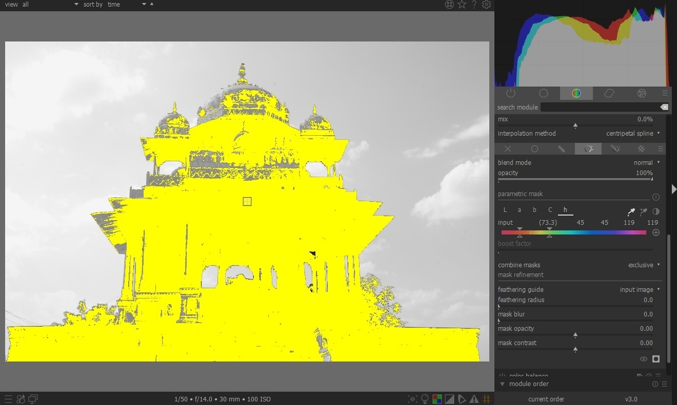Select the raster mask checkerboard icon
677x405 pixels.
[x=641, y=149]
